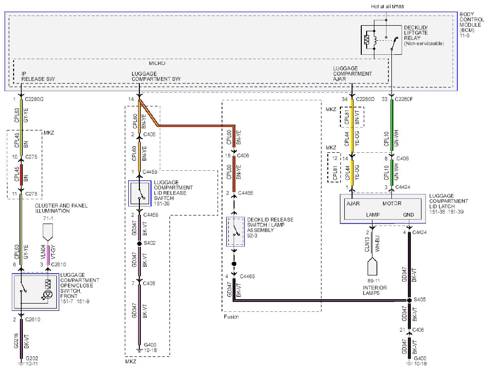This screenshot has width=489, height=370.
Task: Select the C4465 connector at pin 2
Action: (x=246, y=193)
